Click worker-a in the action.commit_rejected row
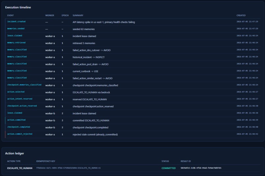Screen dimensions: 265x176 click(x=50, y=135)
